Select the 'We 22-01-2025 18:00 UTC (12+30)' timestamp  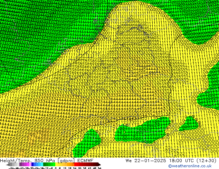click(171, 161)
